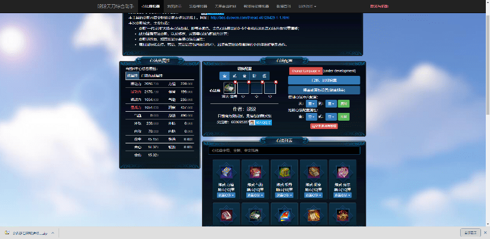Viewport: 490px width, 239px height.
Task: Select the first configuration toggle 壹
Action: click(x=225, y=76)
